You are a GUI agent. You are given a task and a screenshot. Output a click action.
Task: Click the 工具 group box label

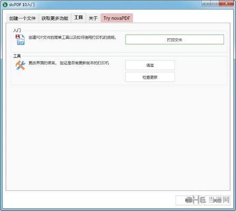[17, 56]
